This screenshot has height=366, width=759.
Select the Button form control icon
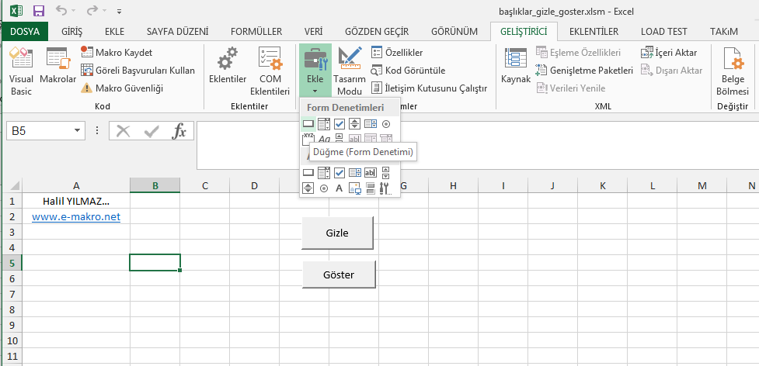pos(308,123)
